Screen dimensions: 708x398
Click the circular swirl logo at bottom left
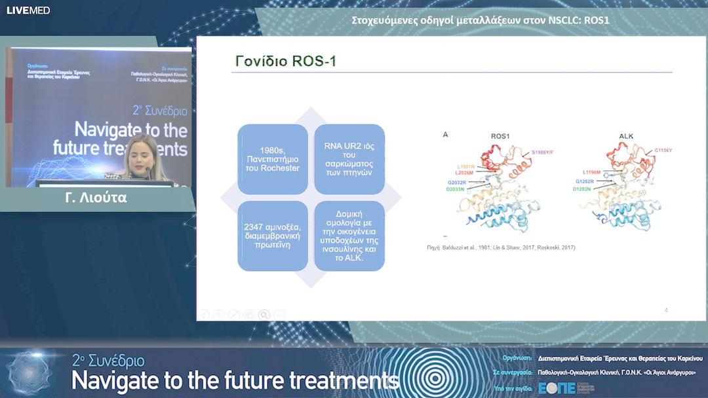click(x=29, y=372)
